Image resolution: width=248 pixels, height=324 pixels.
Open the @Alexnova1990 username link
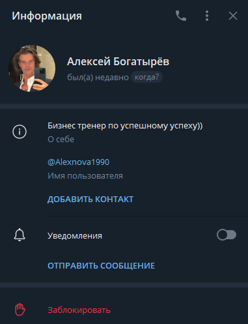(78, 162)
